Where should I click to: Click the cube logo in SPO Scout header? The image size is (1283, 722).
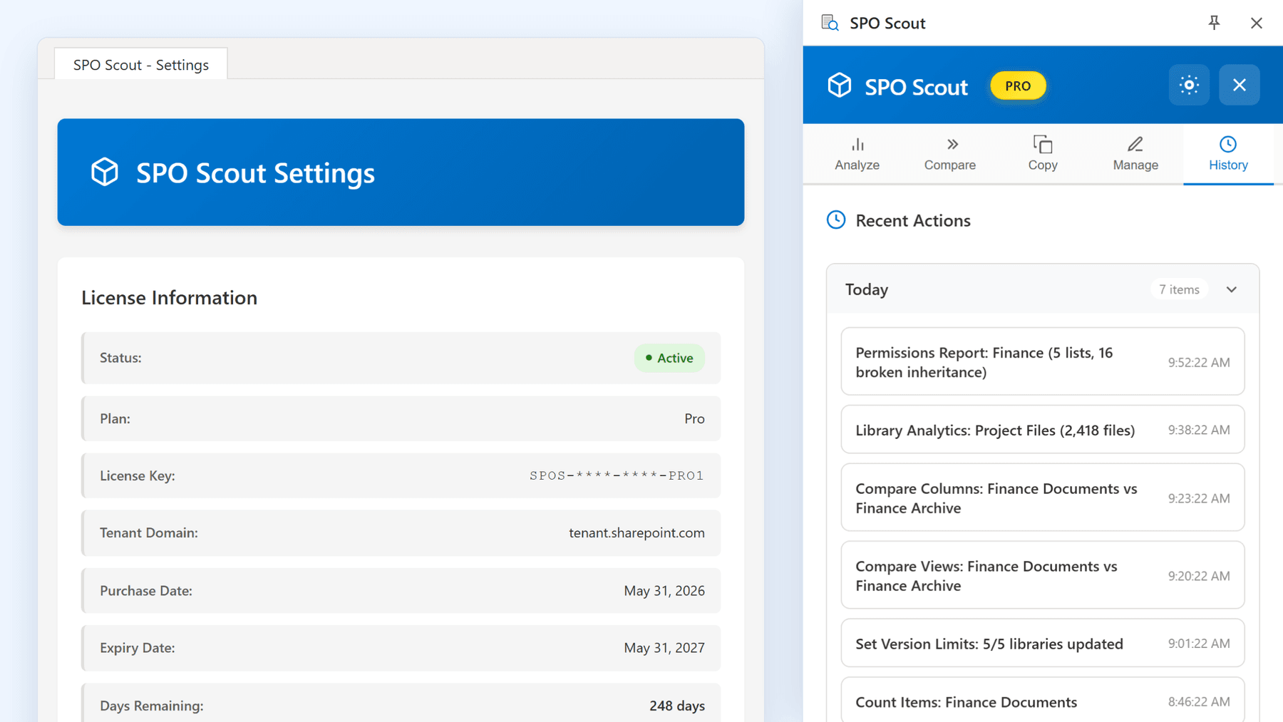(x=840, y=86)
